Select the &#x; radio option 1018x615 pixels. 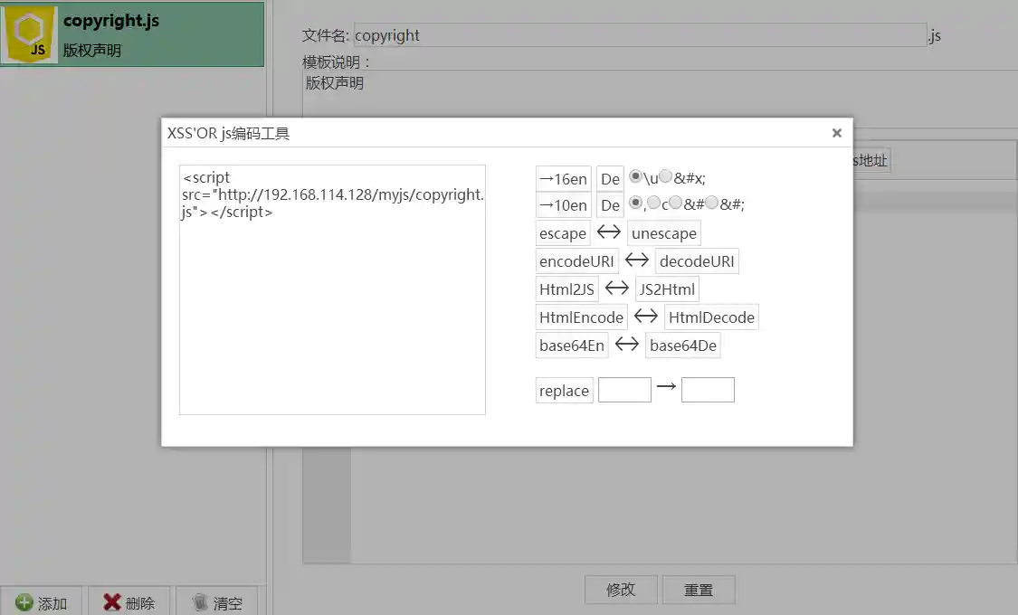point(665,175)
